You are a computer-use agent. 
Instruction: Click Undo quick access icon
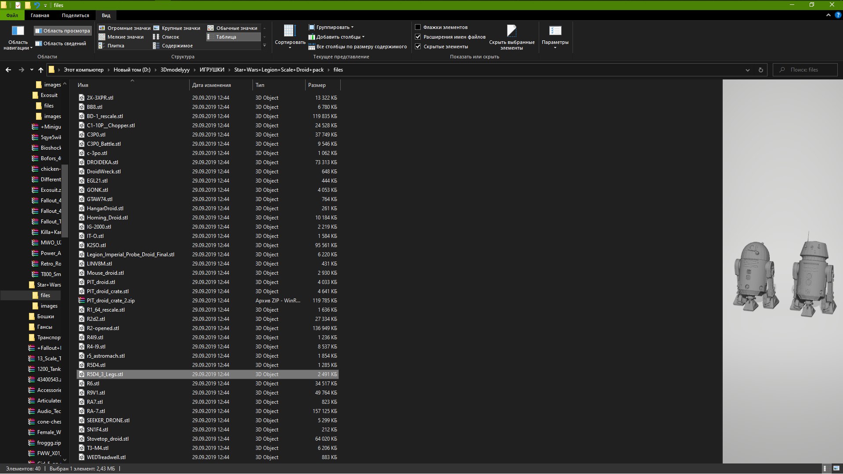[37, 5]
